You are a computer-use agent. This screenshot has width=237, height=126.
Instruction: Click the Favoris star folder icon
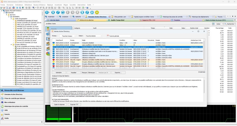[x=3, y=114]
